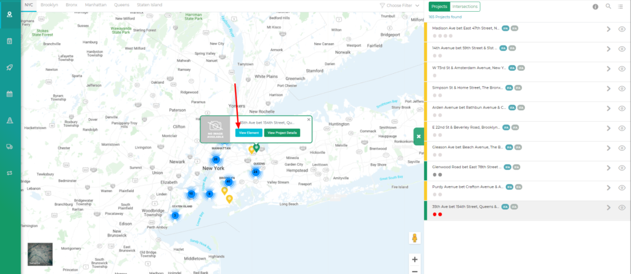Click the rocket icon in left sidebar

10,68
